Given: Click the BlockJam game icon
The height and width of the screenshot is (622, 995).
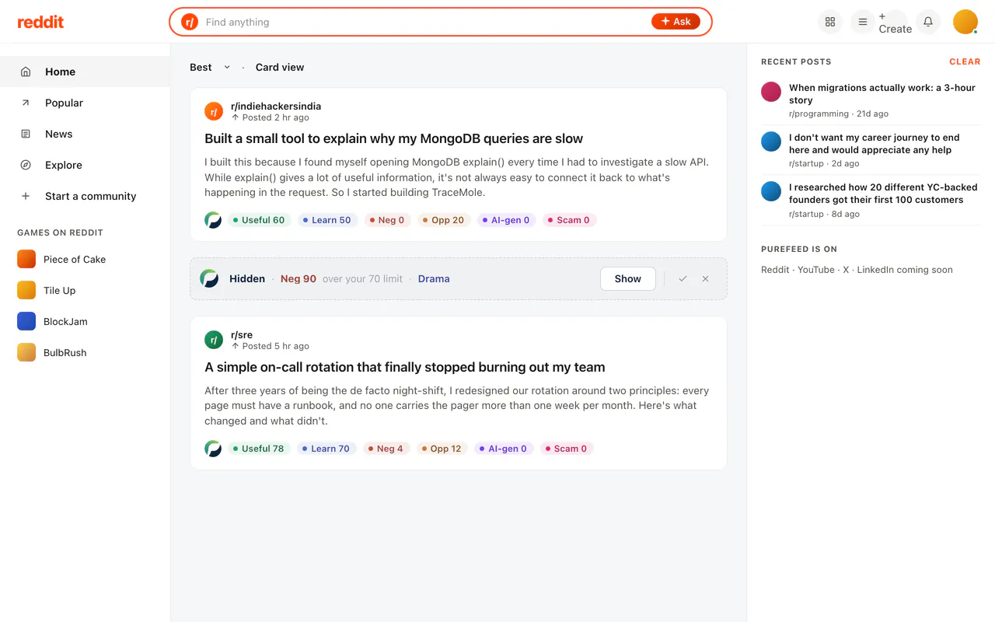Looking at the screenshot, I should click(x=26, y=321).
